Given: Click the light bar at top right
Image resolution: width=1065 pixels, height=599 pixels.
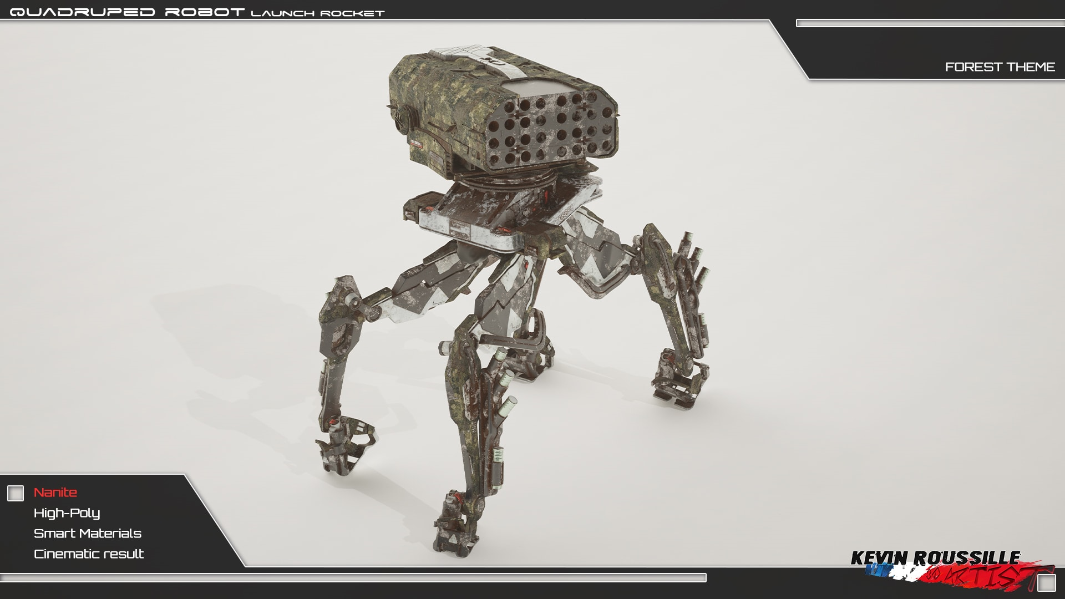Looking at the screenshot, I should tap(930, 23).
